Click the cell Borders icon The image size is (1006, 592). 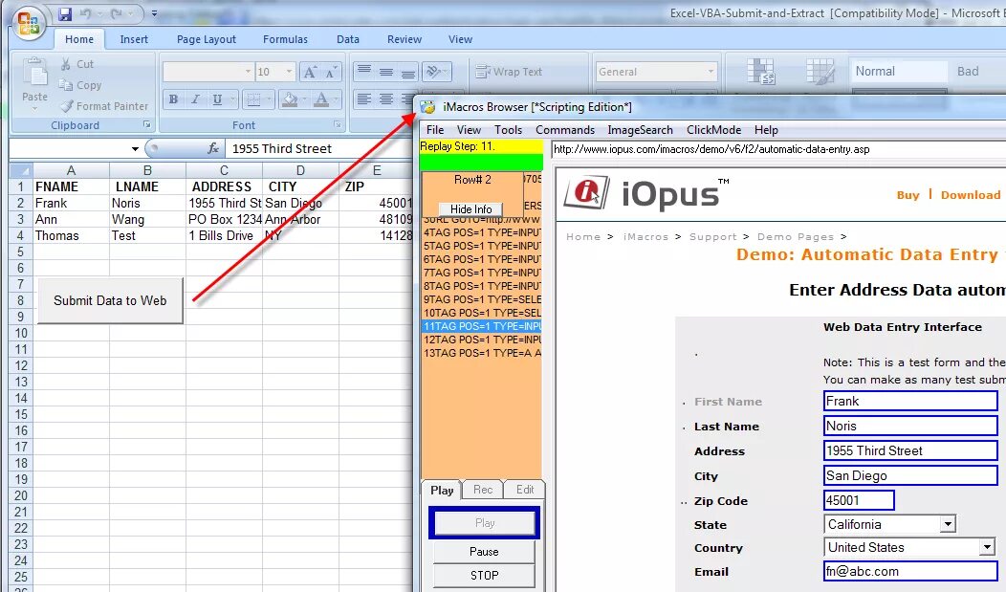254,99
